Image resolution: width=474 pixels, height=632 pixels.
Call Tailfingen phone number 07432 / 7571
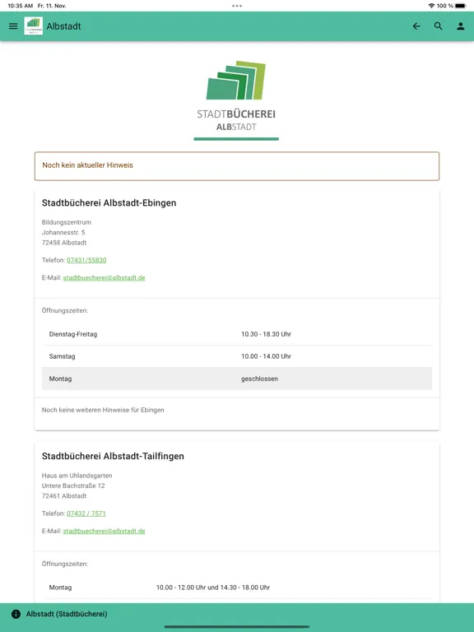point(86,513)
